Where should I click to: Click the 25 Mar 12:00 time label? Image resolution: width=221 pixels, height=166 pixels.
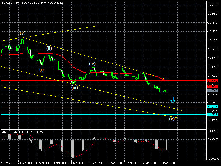(167, 163)
